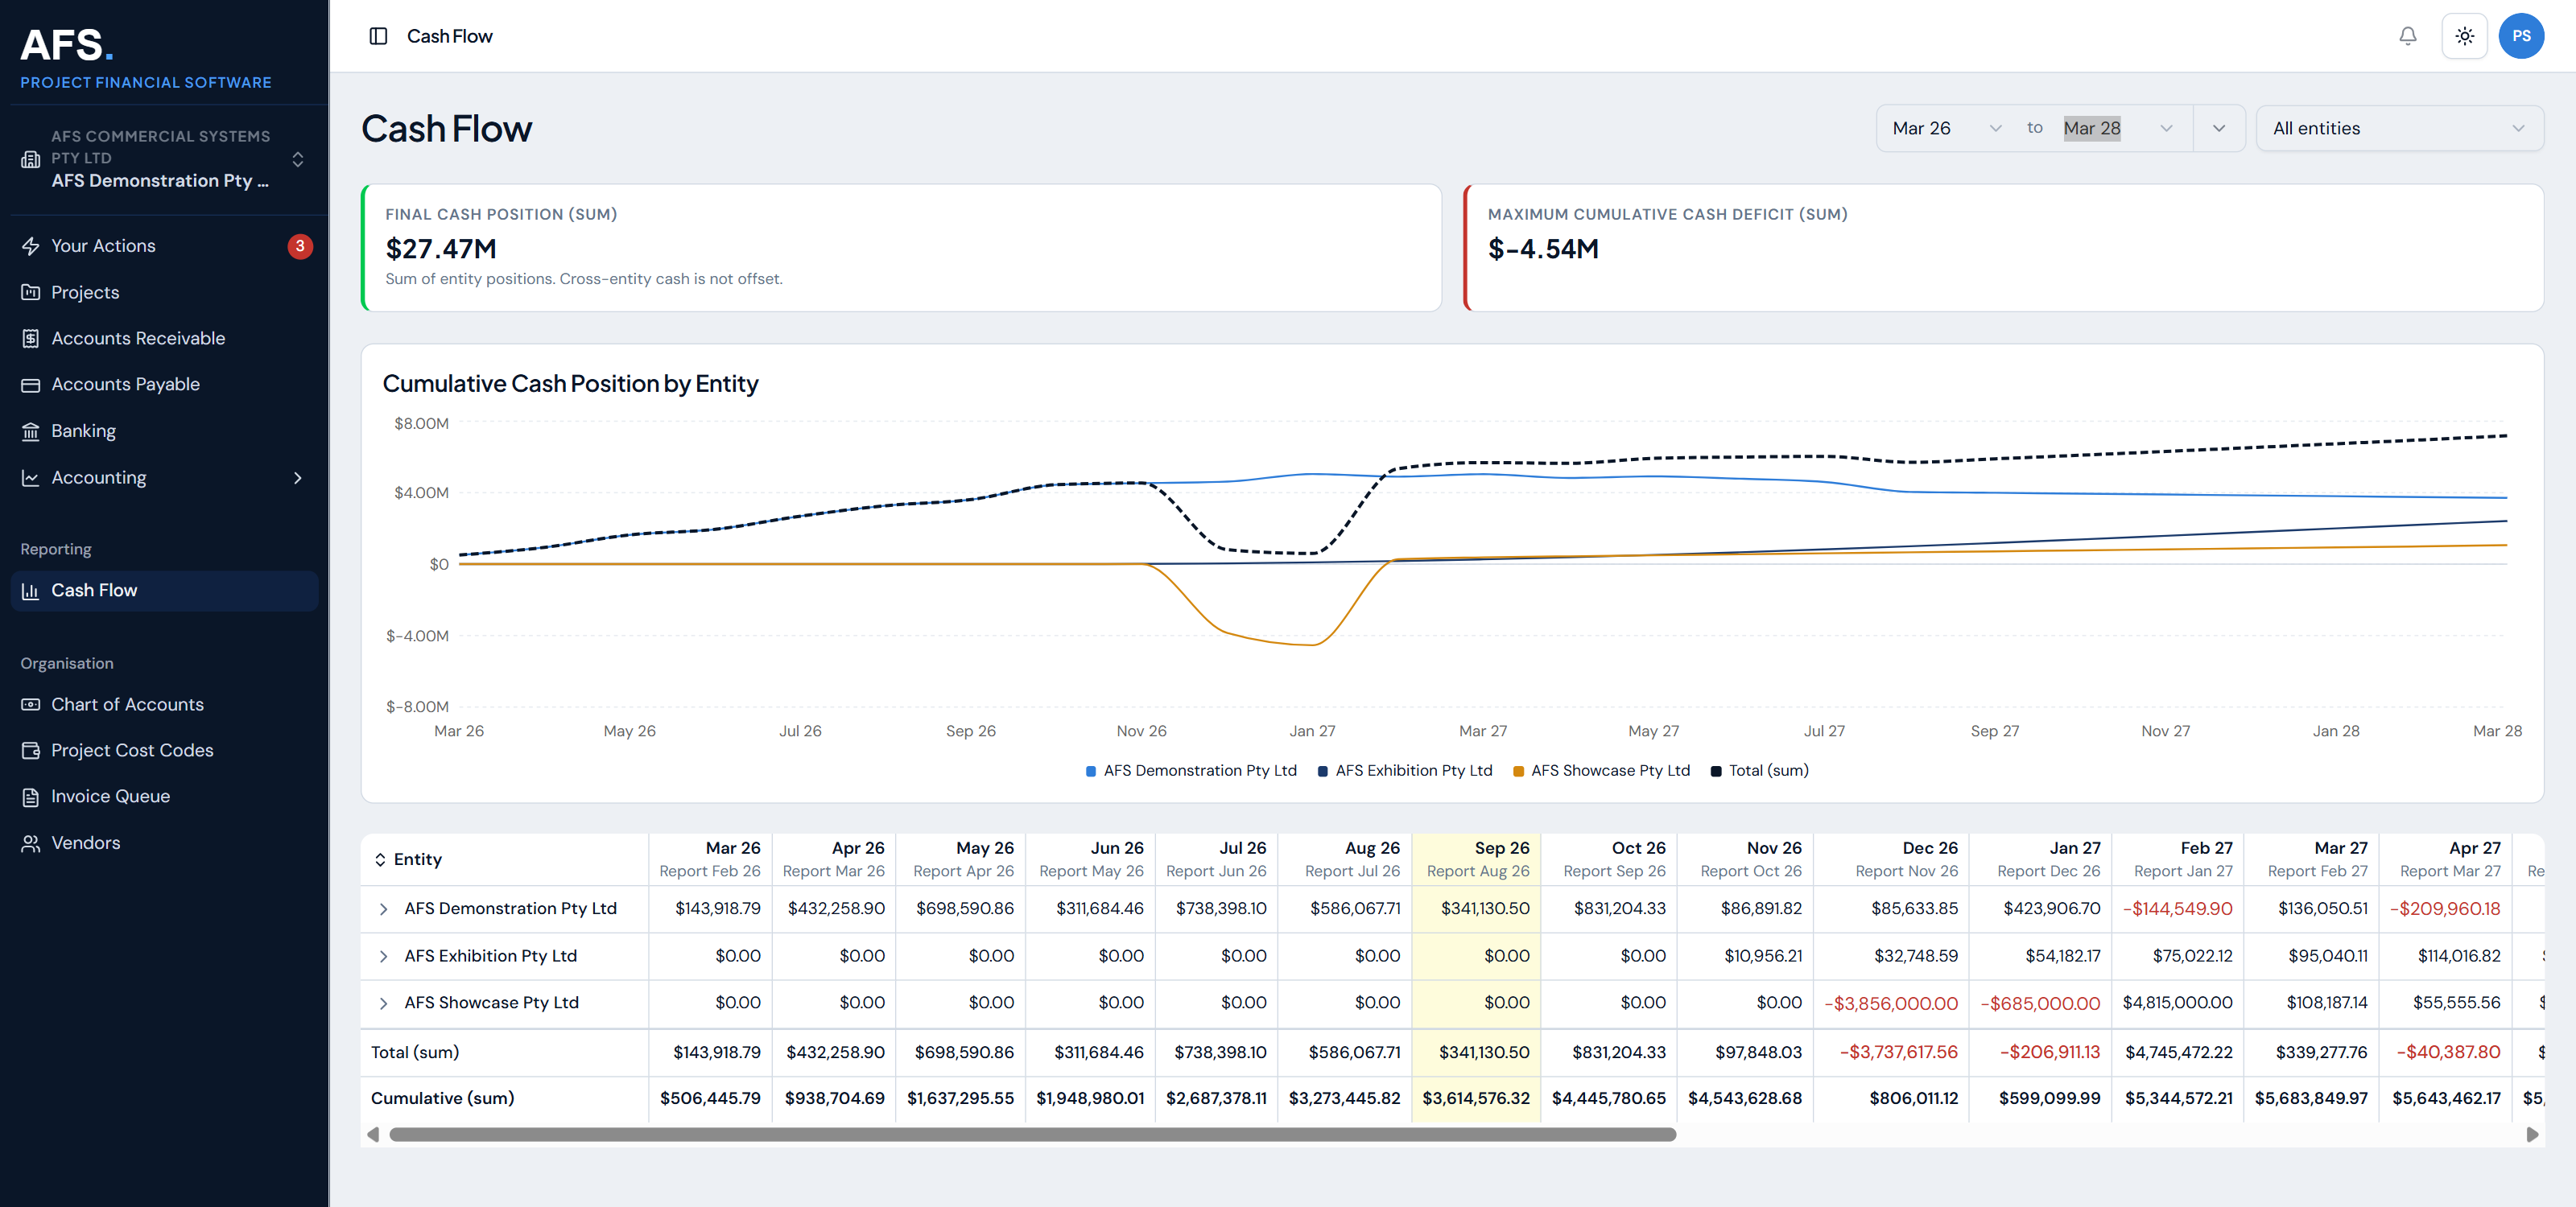Click the Final Cash Position card

(901, 248)
